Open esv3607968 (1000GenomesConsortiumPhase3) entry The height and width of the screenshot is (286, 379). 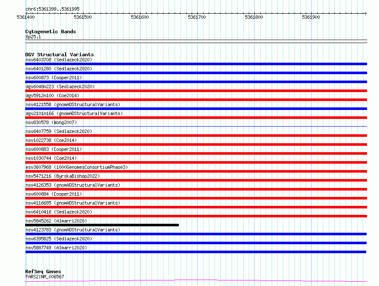(77, 167)
